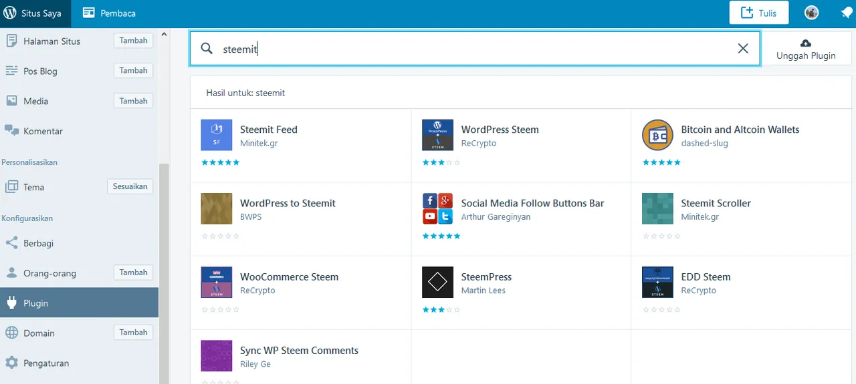Open Berbagi sharing settings
856x384 pixels.
(38, 243)
